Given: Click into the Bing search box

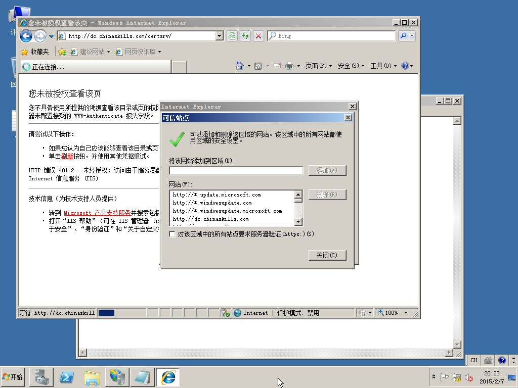Looking at the screenshot, I should tap(331, 36).
